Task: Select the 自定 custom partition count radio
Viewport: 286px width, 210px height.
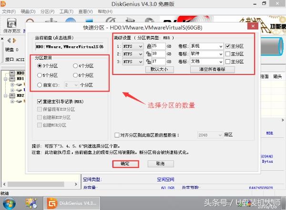Action: 40,85
